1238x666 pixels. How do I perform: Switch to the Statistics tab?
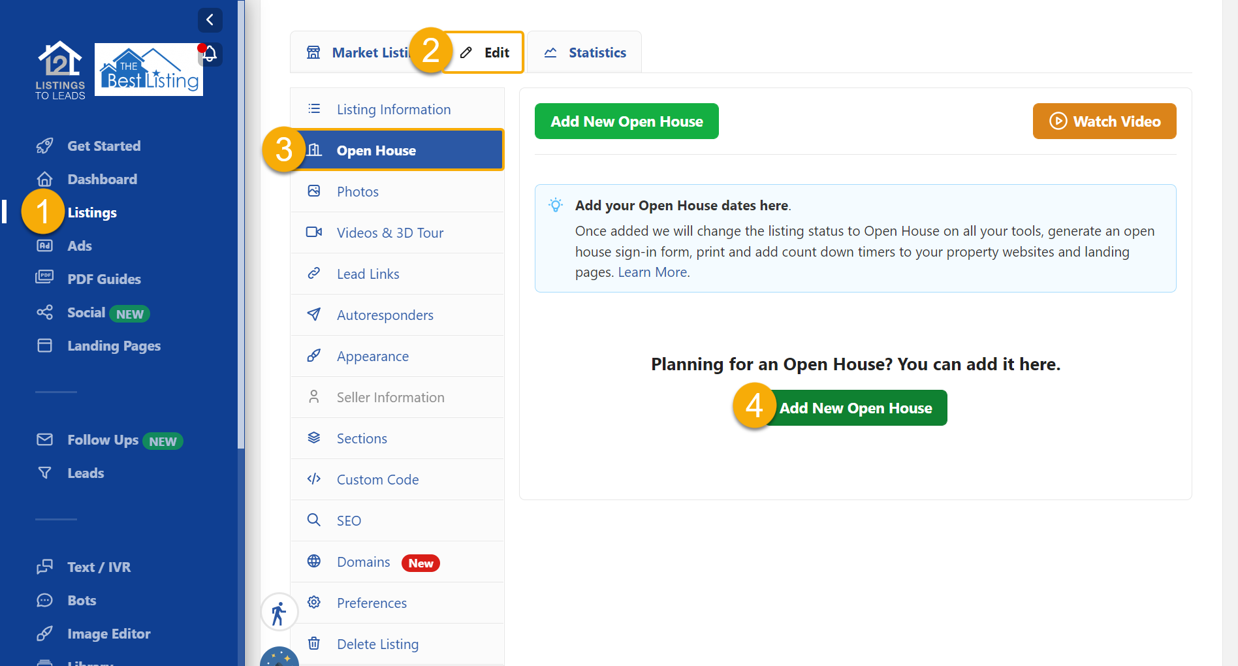tap(584, 52)
